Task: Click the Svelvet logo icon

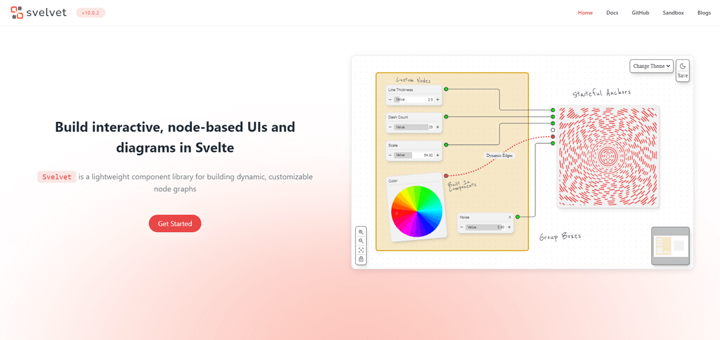Action: 17,13
